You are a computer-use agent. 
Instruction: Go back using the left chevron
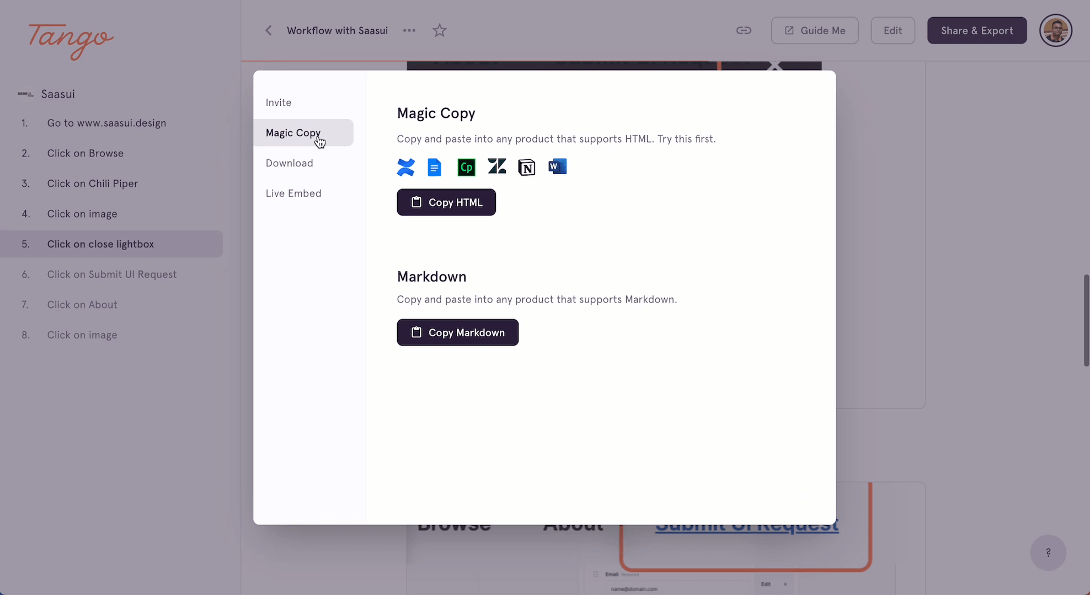tap(269, 31)
